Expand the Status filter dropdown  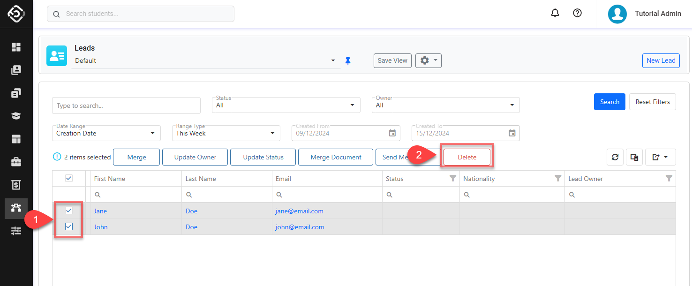pos(287,105)
